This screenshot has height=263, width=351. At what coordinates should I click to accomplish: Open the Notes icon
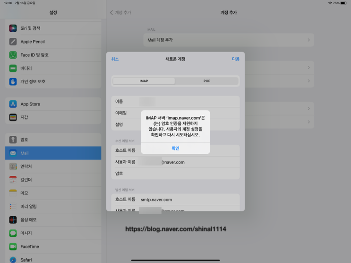click(13, 193)
